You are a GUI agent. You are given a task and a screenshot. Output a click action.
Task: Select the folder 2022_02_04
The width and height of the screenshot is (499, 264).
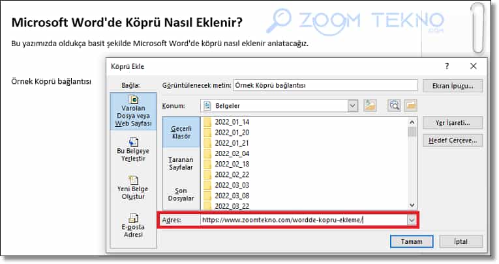pos(226,153)
